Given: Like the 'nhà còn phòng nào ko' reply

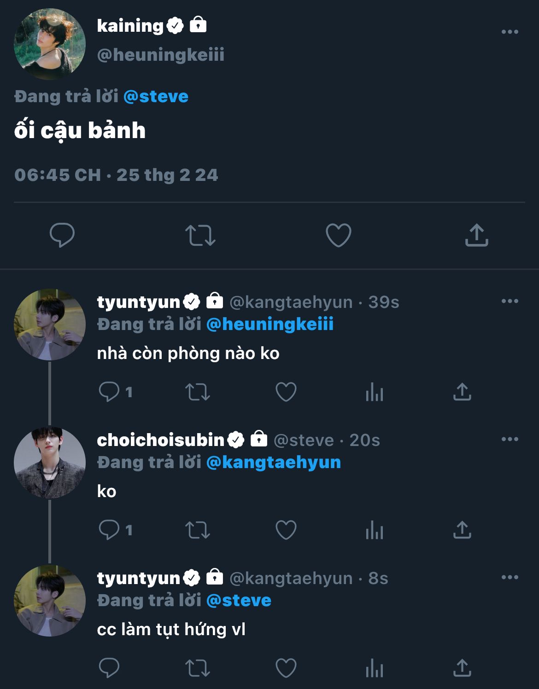Looking at the screenshot, I should [286, 392].
